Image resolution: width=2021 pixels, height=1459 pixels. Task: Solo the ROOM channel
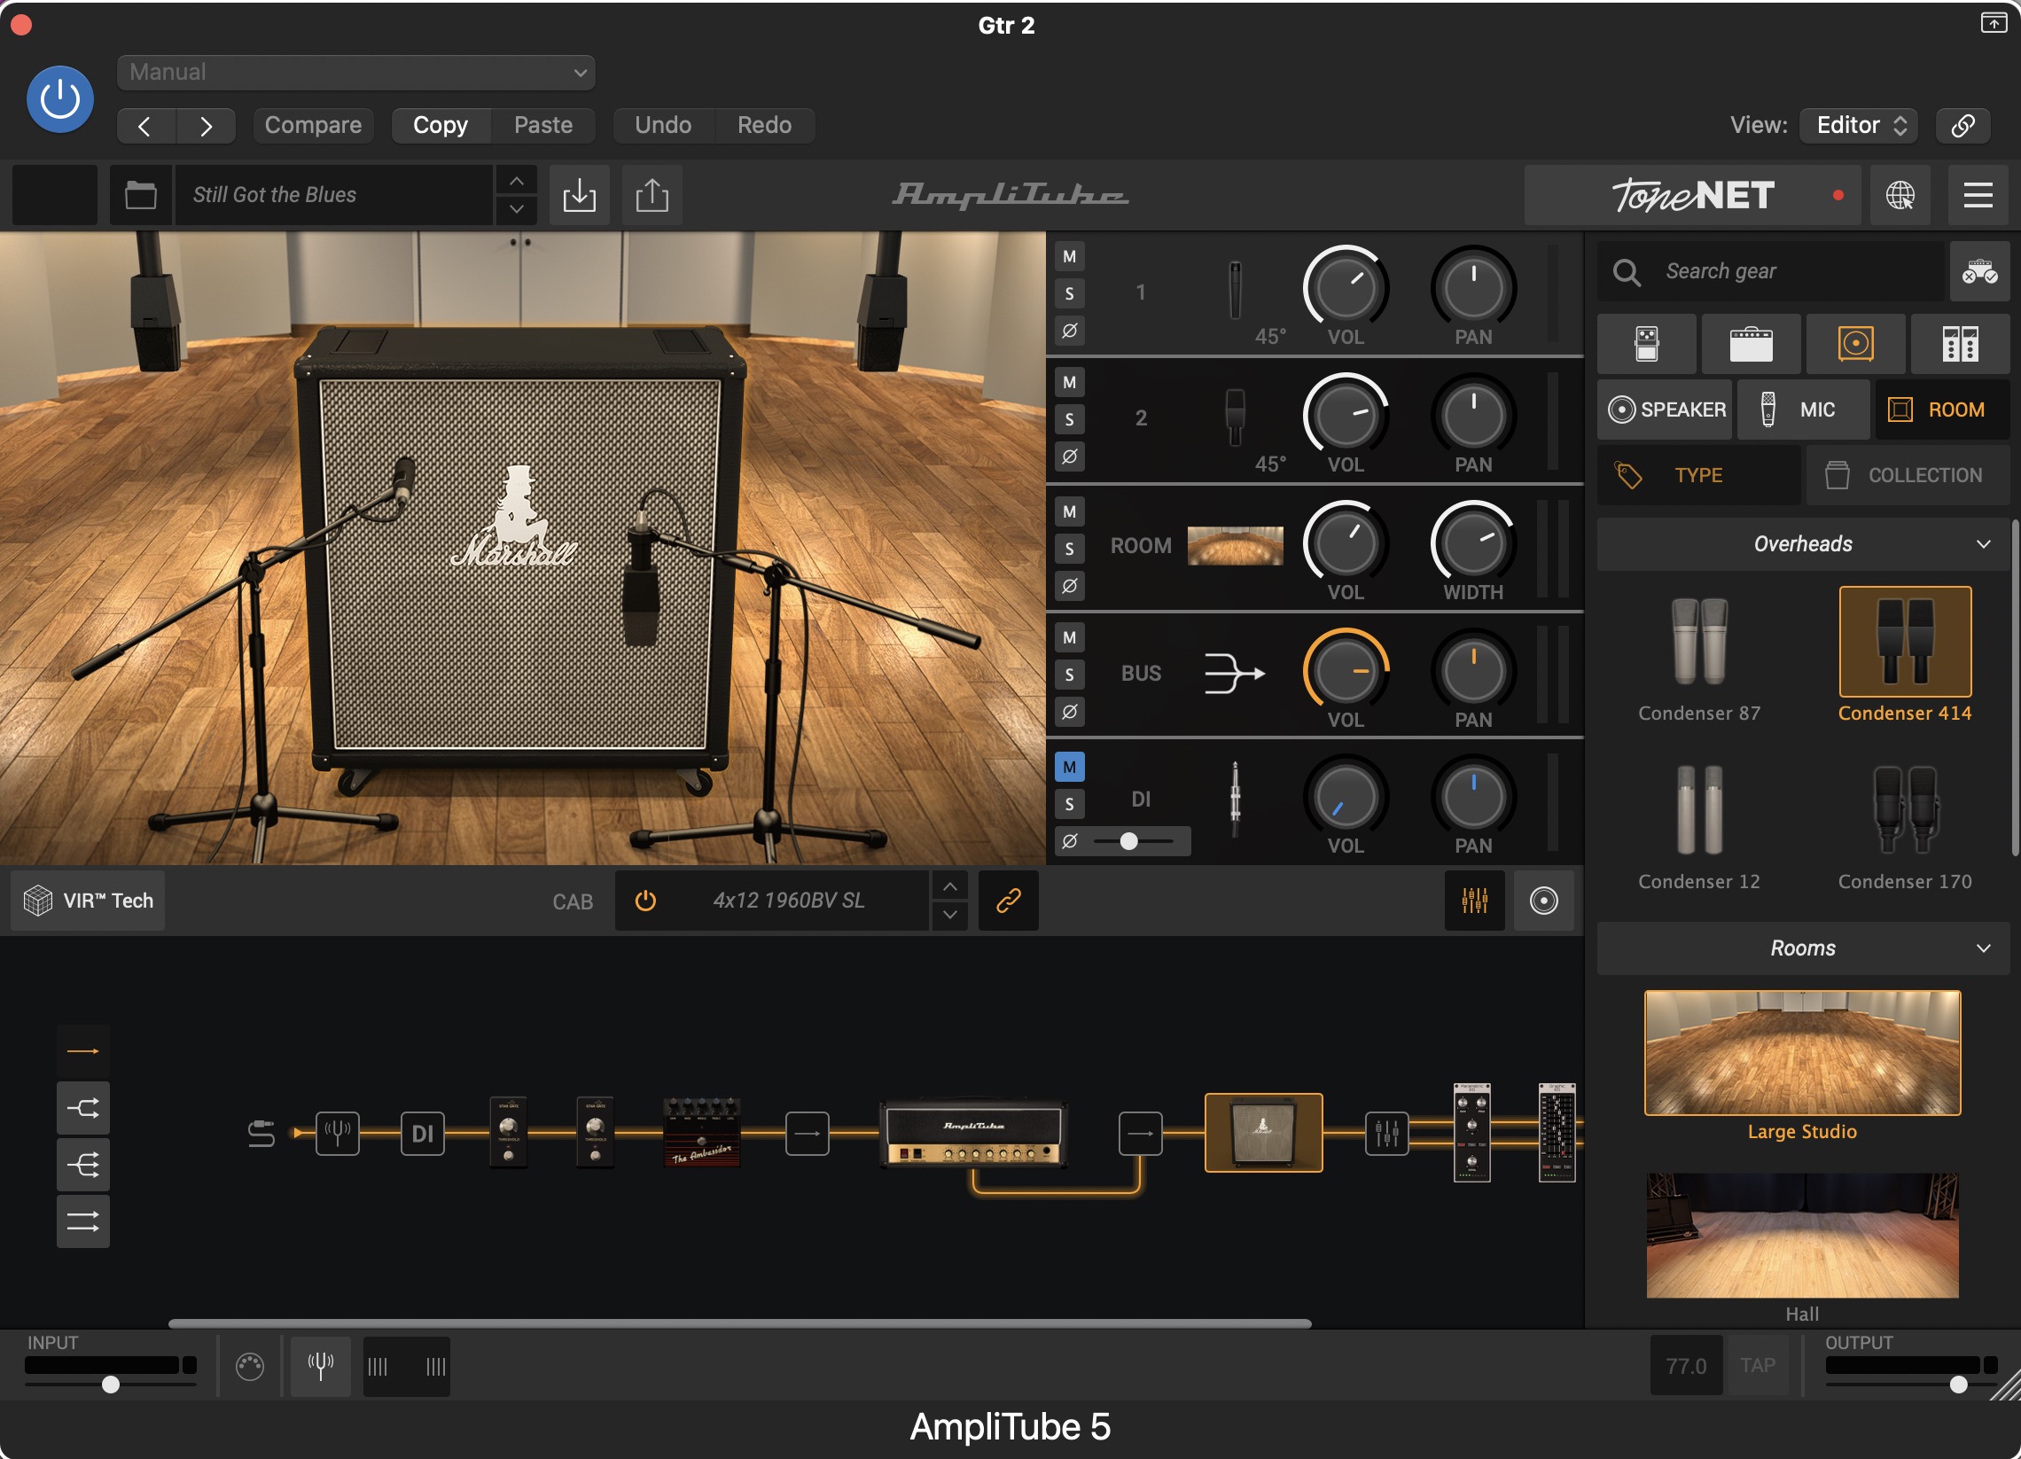click(x=1069, y=549)
